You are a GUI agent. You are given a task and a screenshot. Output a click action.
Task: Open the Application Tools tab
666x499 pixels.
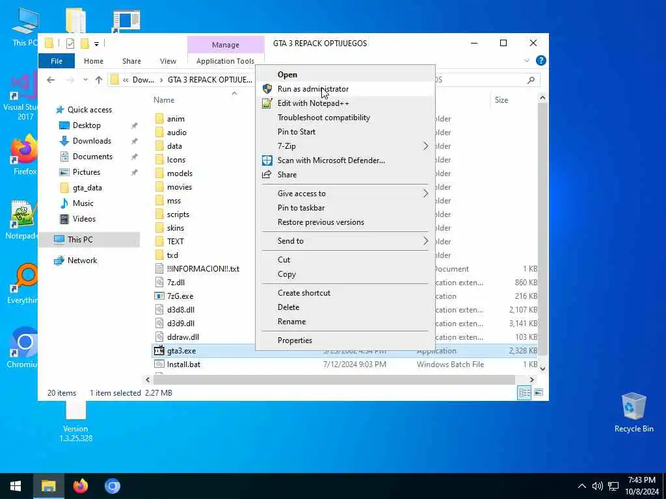225,61
